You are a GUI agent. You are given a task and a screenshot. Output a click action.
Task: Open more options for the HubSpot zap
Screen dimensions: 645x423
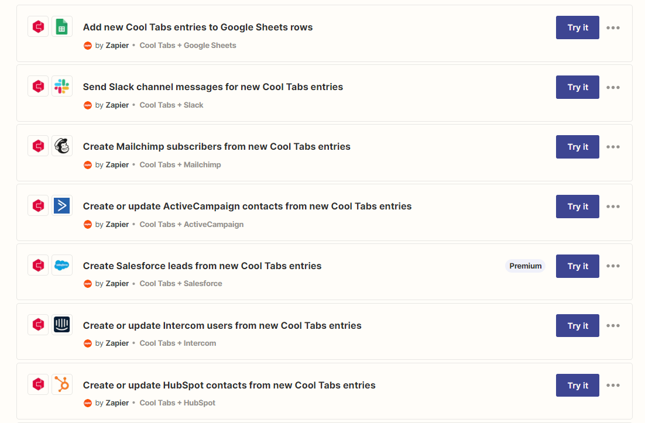pyautogui.click(x=613, y=385)
